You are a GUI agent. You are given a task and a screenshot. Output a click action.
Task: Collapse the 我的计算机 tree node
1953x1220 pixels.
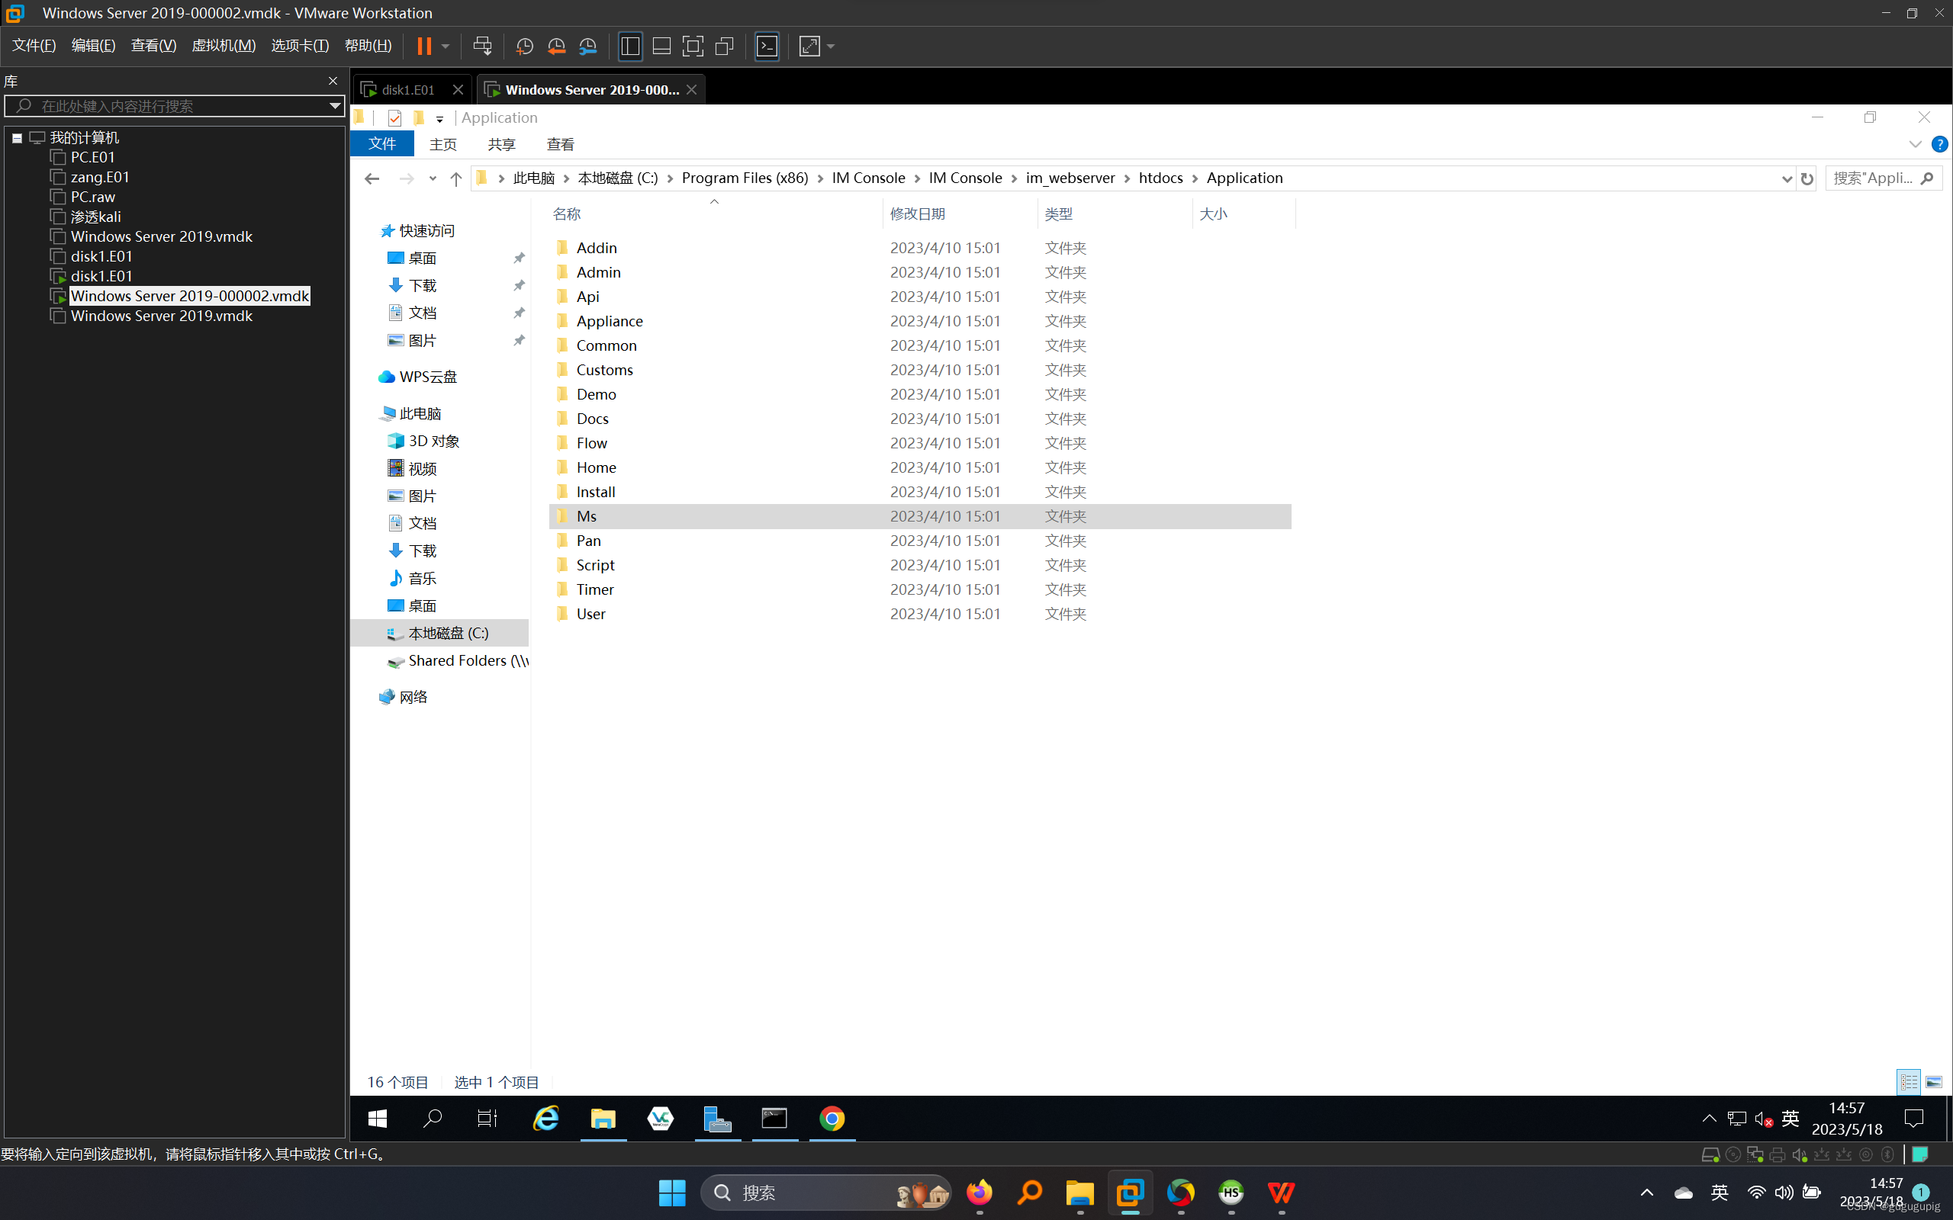pos(17,138)
